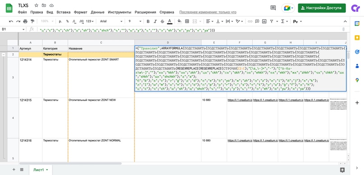Open the Arial font dropdown
This screenshot has width=364, height=175.
[x=111, y=21]
